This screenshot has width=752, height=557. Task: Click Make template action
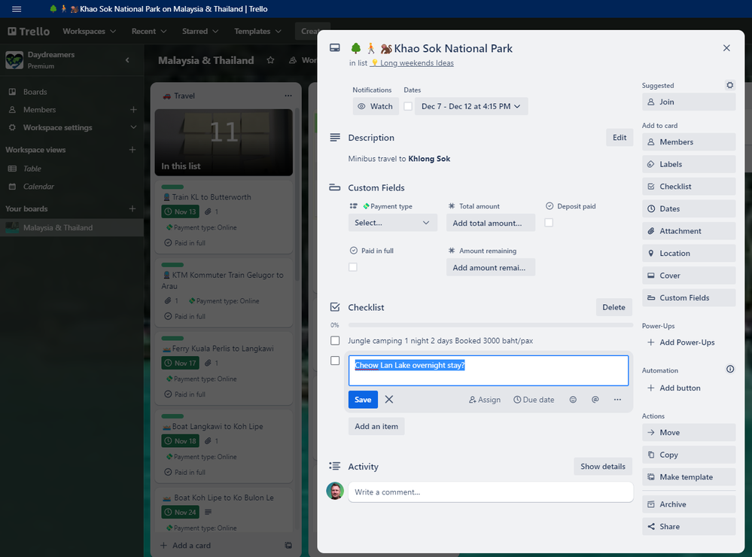tap(689, 477)
